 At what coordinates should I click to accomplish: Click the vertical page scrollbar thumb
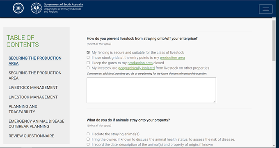(274, 41)
